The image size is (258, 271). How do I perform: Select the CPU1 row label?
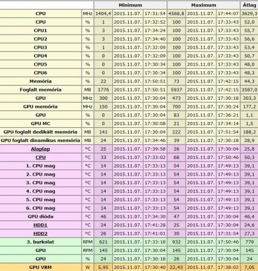tap(41, 30)
